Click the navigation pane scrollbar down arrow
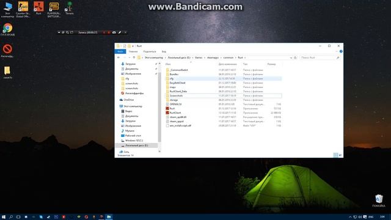 point(159,151)
